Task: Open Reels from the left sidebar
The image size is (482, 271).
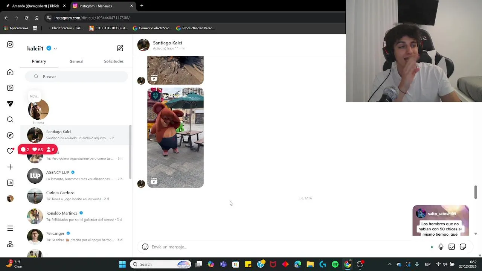Action: pyautogui.click(x=10, y=88)
